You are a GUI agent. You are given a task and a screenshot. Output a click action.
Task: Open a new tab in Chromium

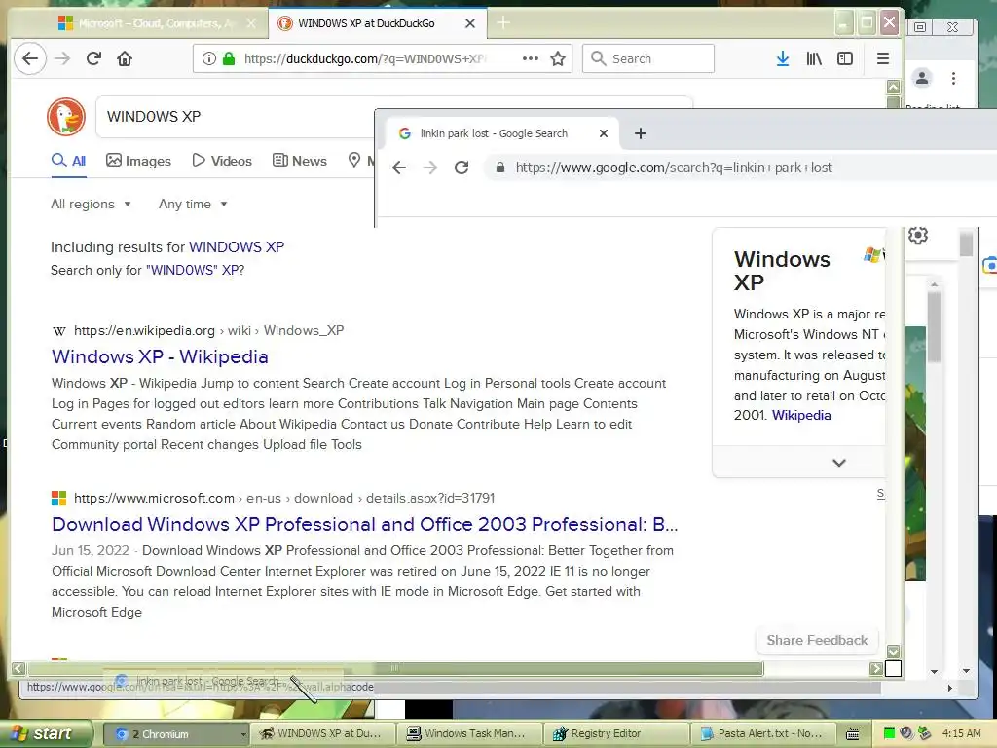(641, 133)
